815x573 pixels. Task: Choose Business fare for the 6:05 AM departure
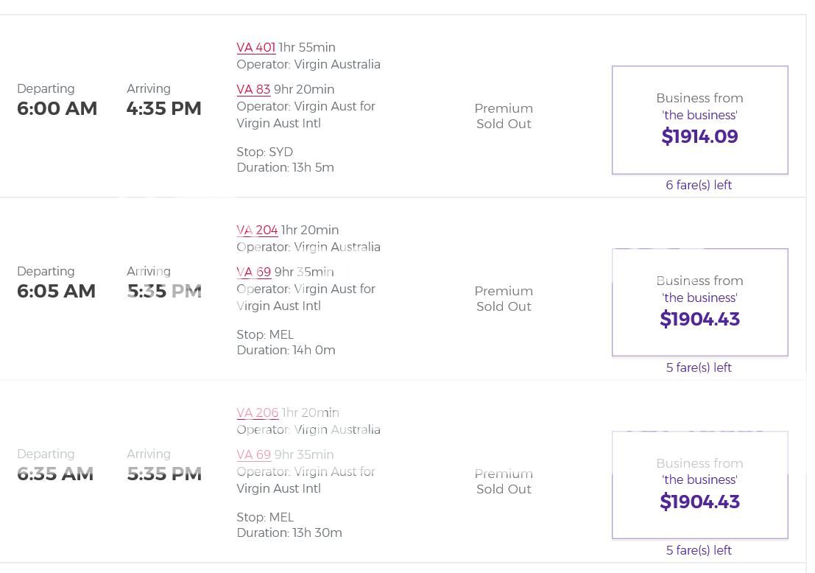click(699, 303)
